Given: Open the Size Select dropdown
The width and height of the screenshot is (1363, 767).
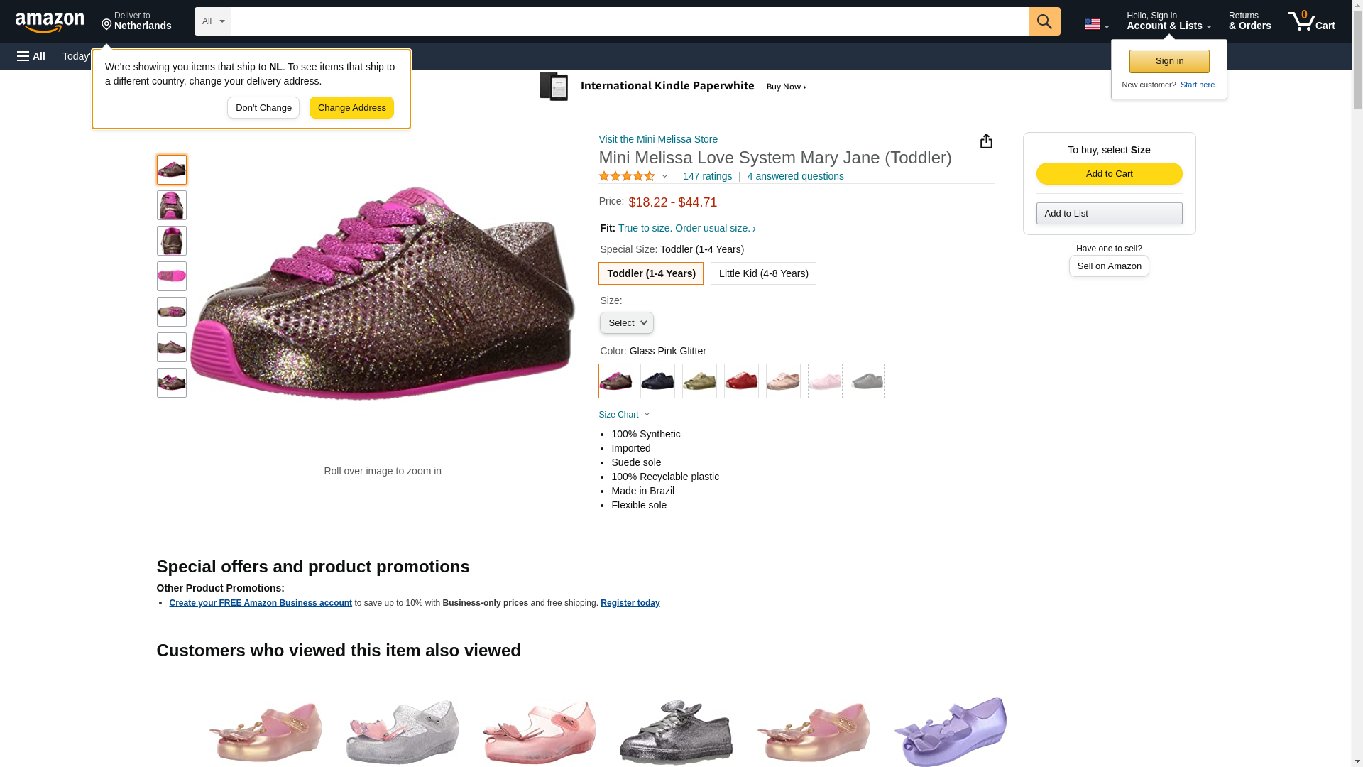Looking at the screenshot, I should (626, 323).
